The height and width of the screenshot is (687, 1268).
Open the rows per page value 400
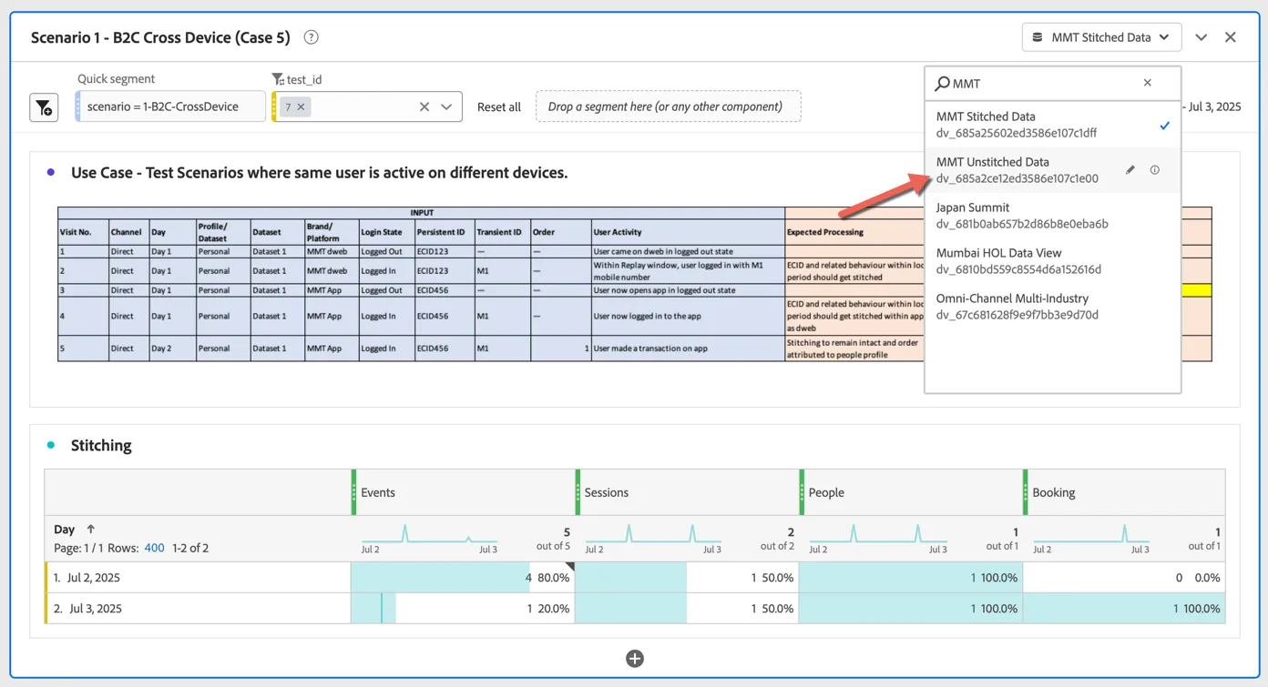[155, 548]
